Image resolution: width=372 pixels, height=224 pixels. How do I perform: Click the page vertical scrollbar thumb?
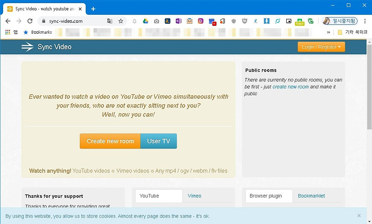370,87
